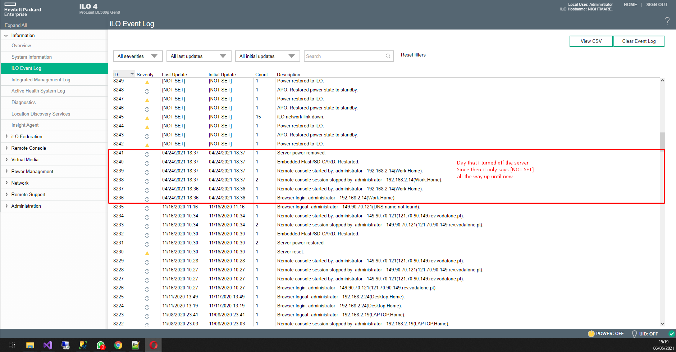Sort by the Description column header

click(x=288, y=75)
